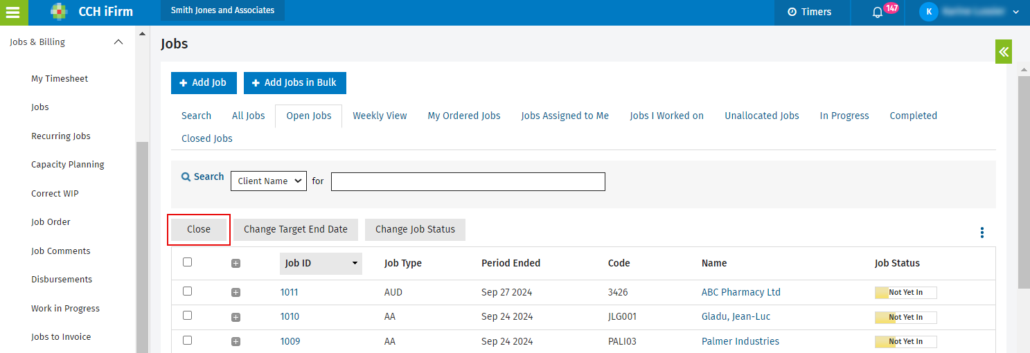Screen dimensions: 1030x353
Task: Click the Search magnifier icon
Action: (186, 177)
